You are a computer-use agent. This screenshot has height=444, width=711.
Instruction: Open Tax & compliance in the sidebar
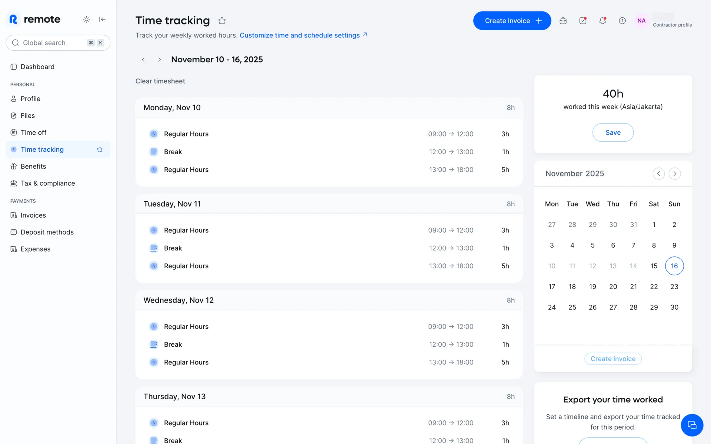click(48, 184)
